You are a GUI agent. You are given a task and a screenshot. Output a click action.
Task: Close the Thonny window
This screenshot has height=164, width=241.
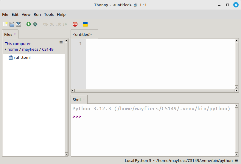pos(236,5)
